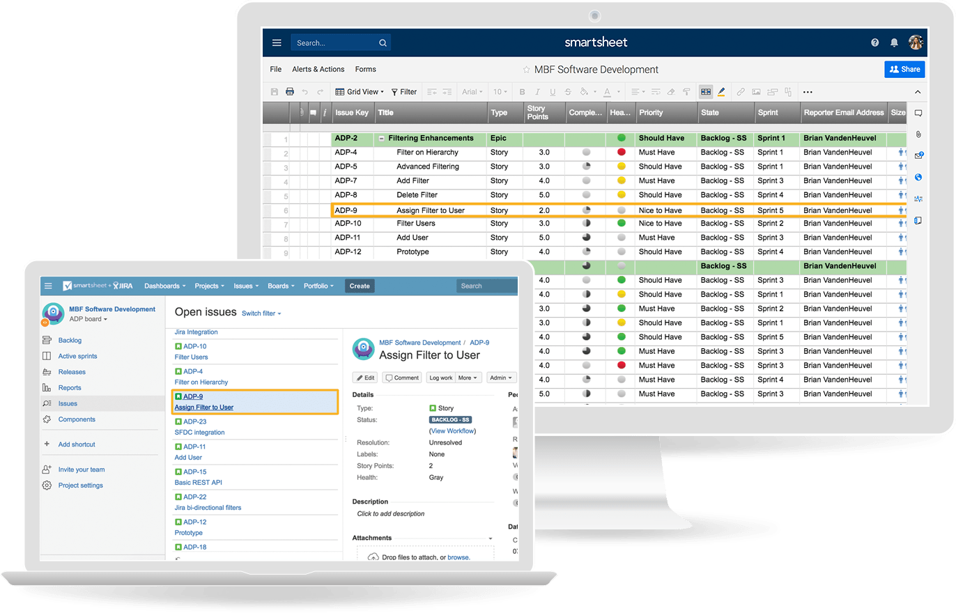Image resolution: width=956 pixels, height=613 pixels.
Task: Open the attachments paperclip in right sidebar
Action: pos(918,134)
